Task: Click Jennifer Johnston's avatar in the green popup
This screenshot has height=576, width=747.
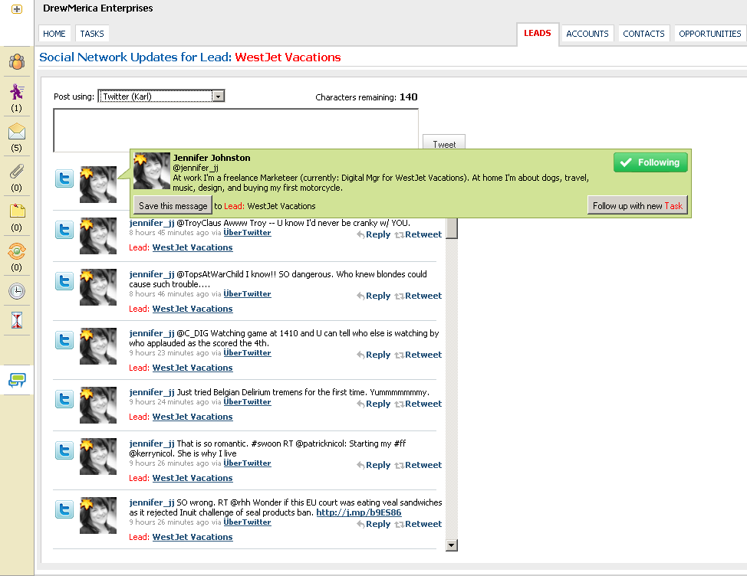Action: pos(152,171)
